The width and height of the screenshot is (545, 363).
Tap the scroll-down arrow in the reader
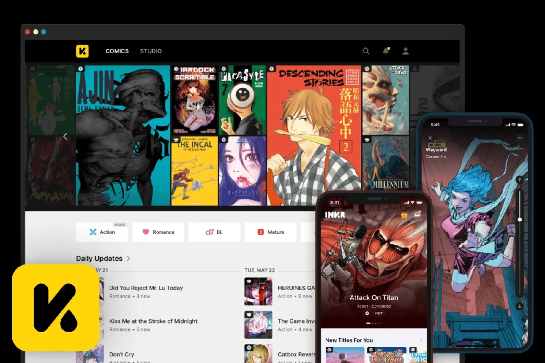coord(519,306)
